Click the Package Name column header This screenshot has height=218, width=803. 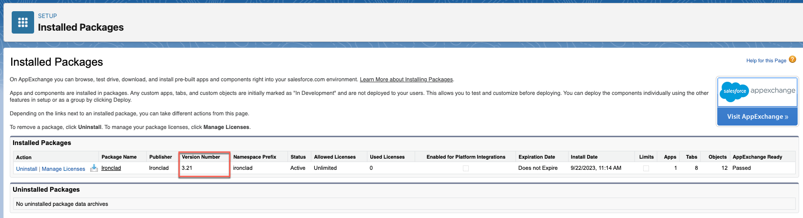pyautogui.click(x=119, y=157)
